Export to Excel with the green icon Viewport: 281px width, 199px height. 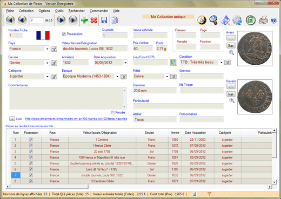pos(251,20)
